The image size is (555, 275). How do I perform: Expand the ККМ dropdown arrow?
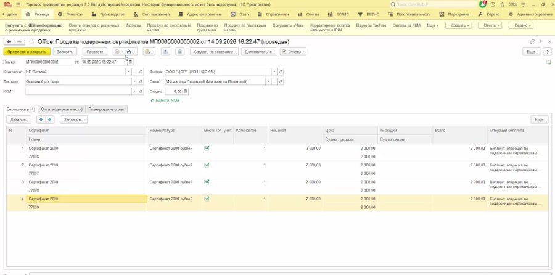(134, 91)
